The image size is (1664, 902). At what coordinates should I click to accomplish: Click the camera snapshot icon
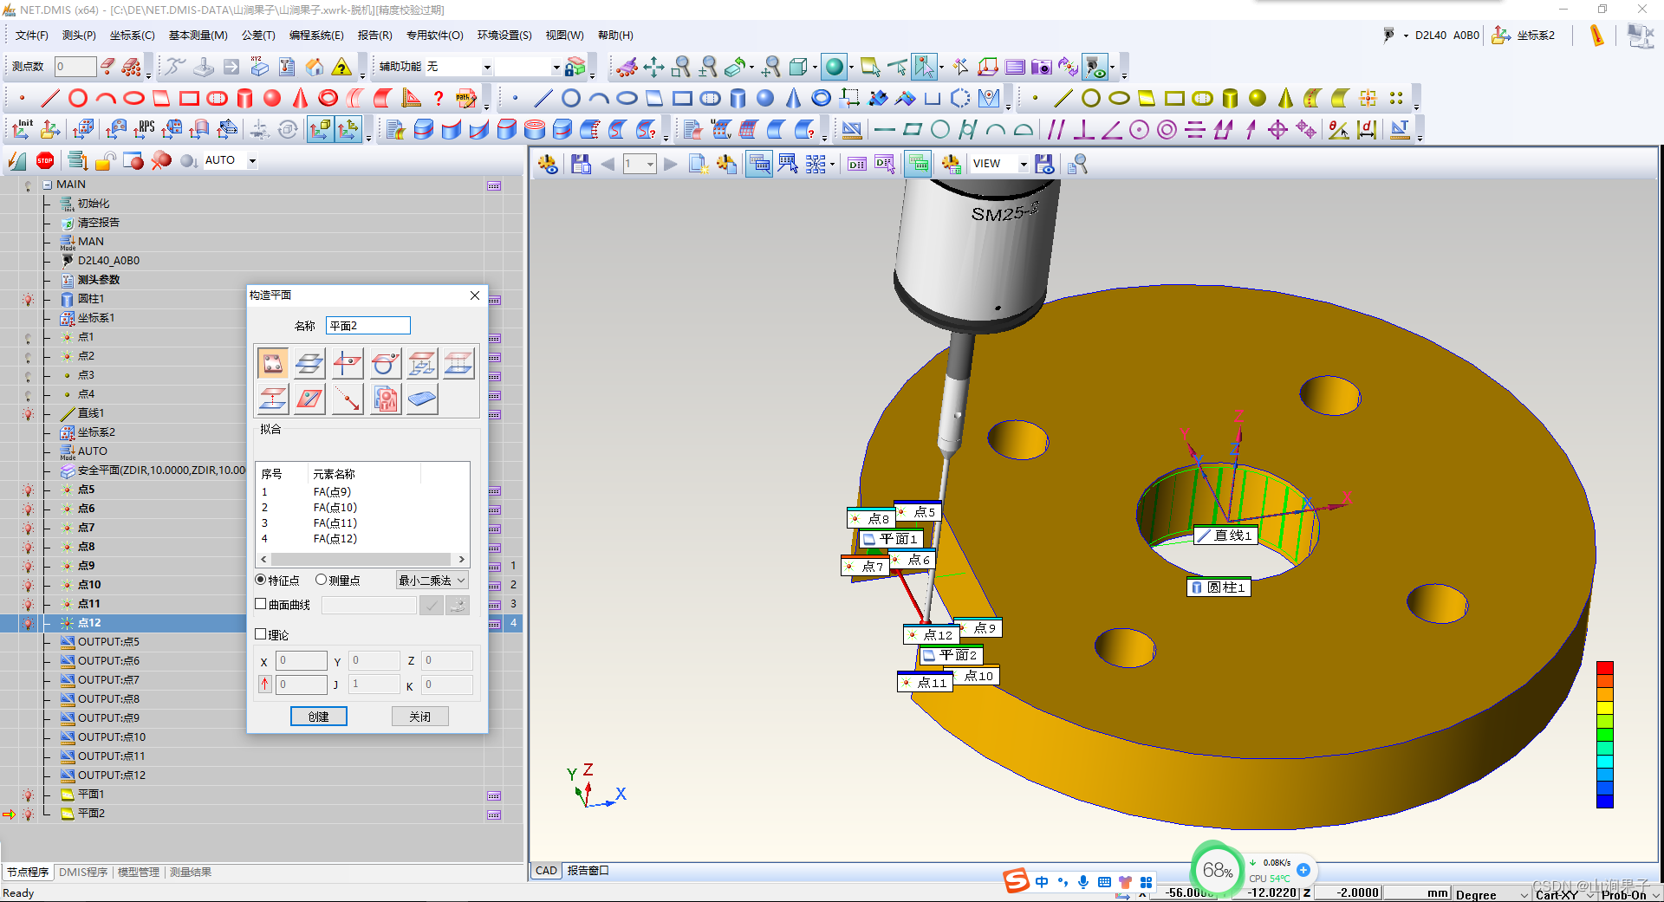(x=1042, y=67)
